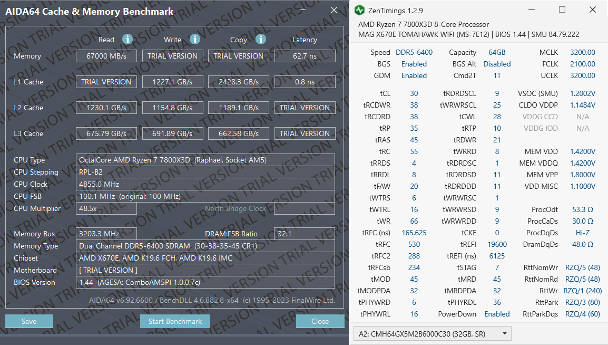The image size is (608, 345).
Task: Click Start Benchmark button
Action: point(175,321)
